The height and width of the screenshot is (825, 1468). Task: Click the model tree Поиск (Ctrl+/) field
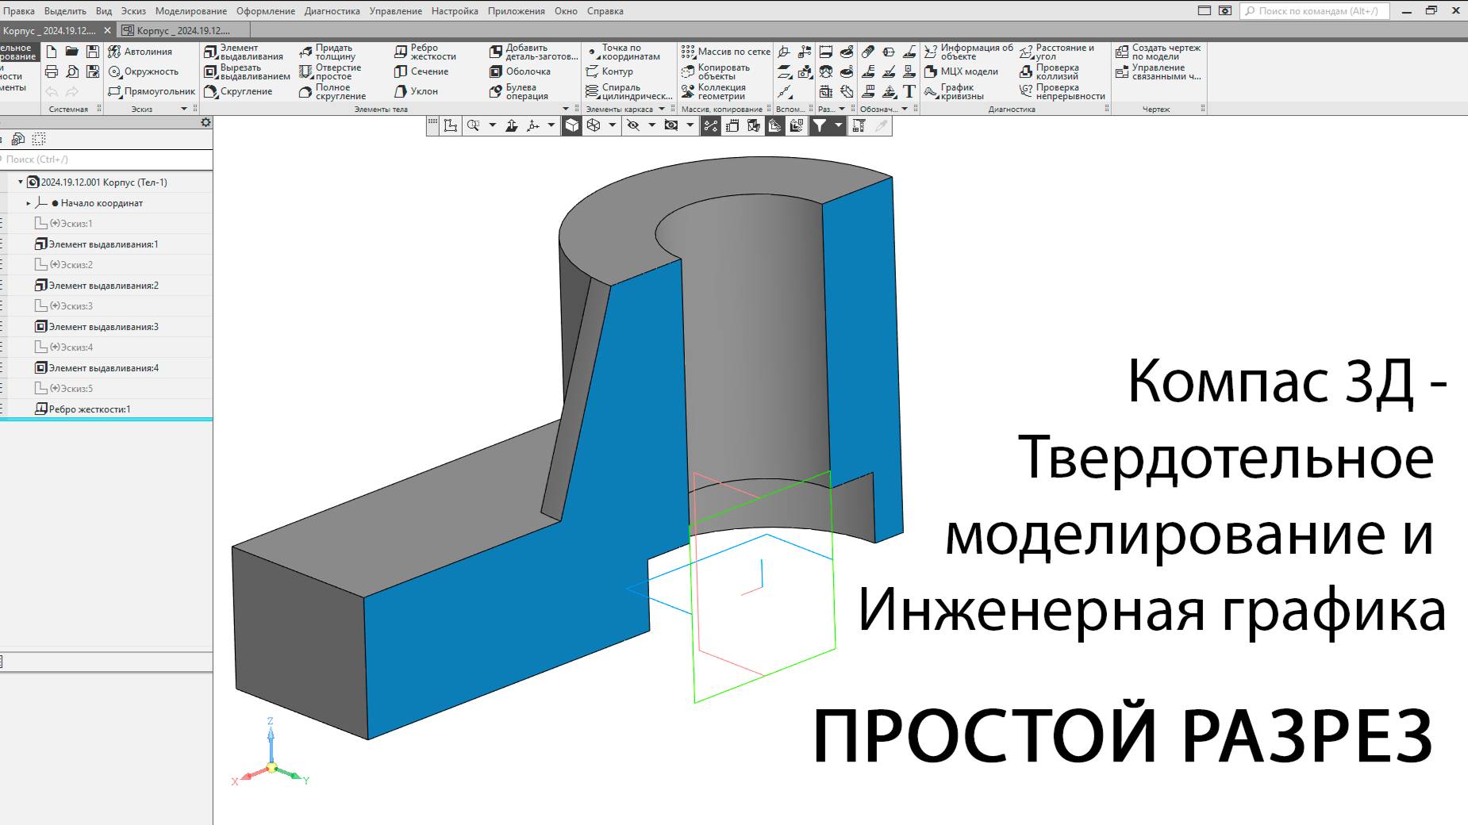tap(106, 159)
